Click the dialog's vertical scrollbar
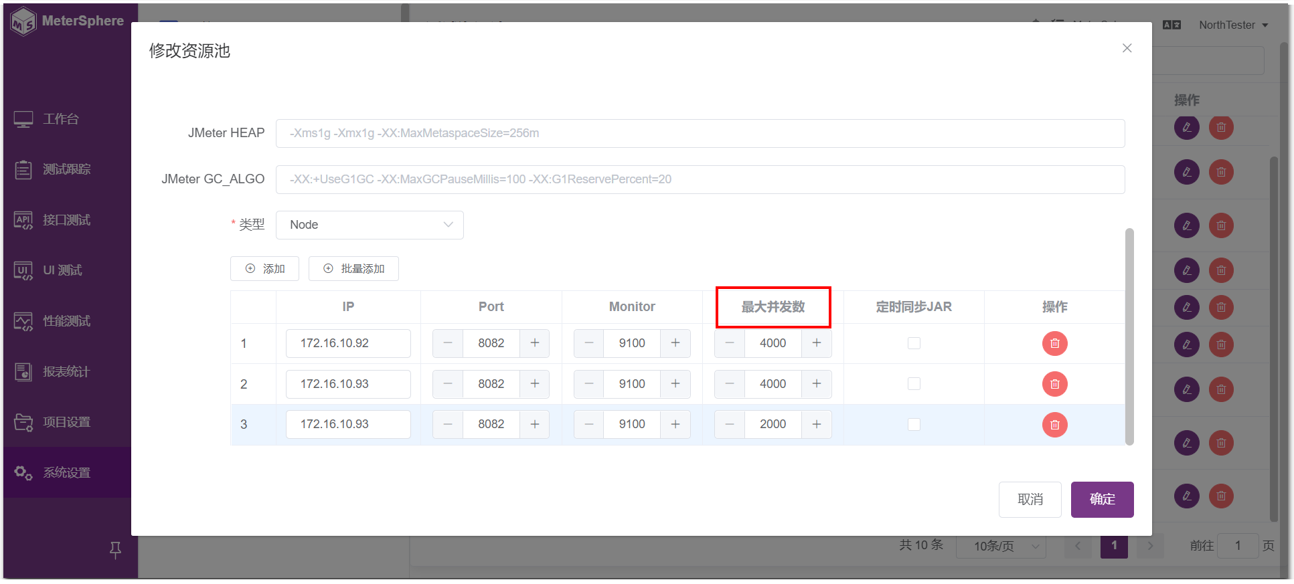 1129,336
